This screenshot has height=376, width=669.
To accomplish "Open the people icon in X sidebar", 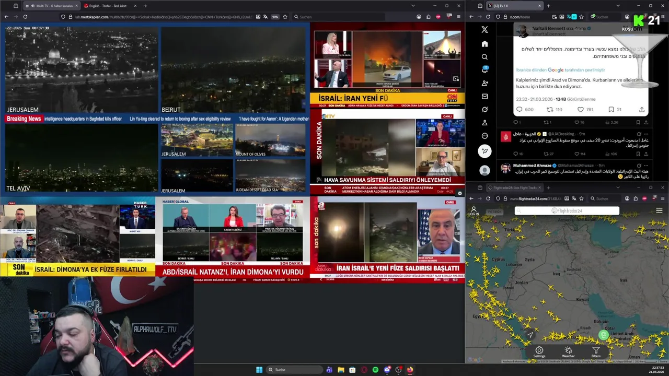I will point(485,83).
